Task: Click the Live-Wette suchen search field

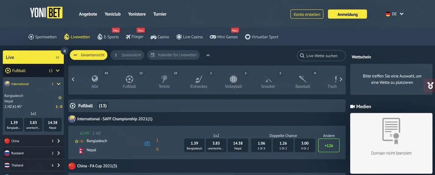Action: pyautogui.click(x=321, y=56)
